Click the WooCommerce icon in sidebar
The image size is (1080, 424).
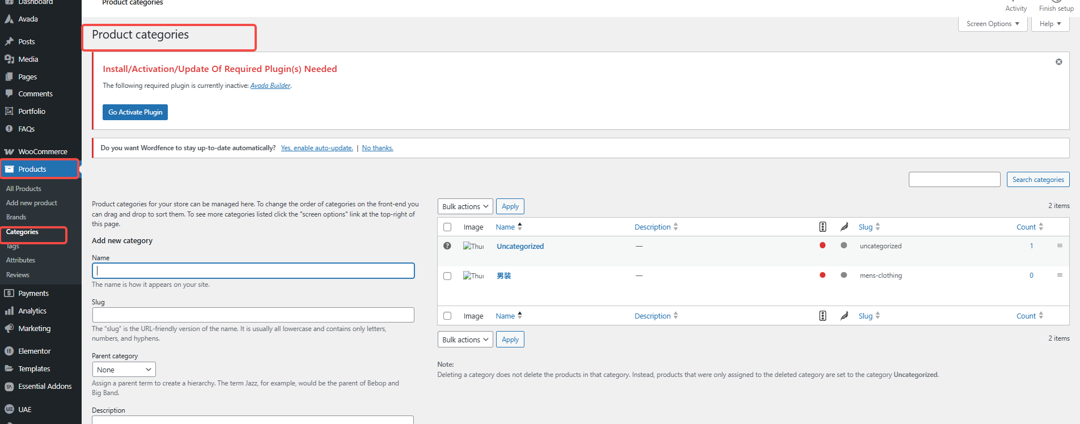tap(9, 152)
